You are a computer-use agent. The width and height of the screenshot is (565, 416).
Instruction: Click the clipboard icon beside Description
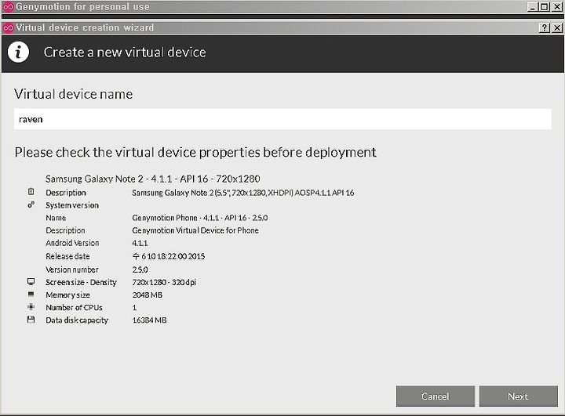pos(31,192)
